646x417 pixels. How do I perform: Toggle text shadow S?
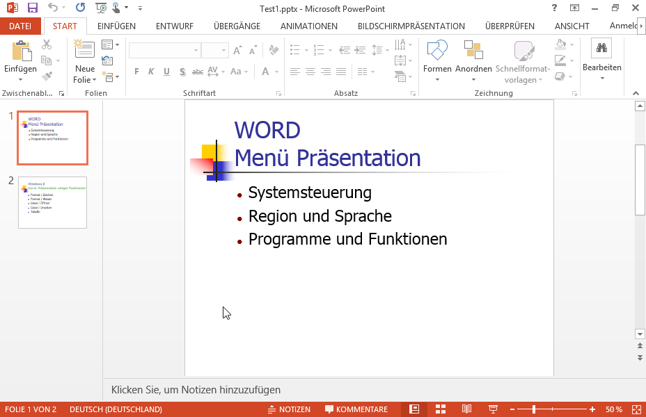click(x=182, y=72)
